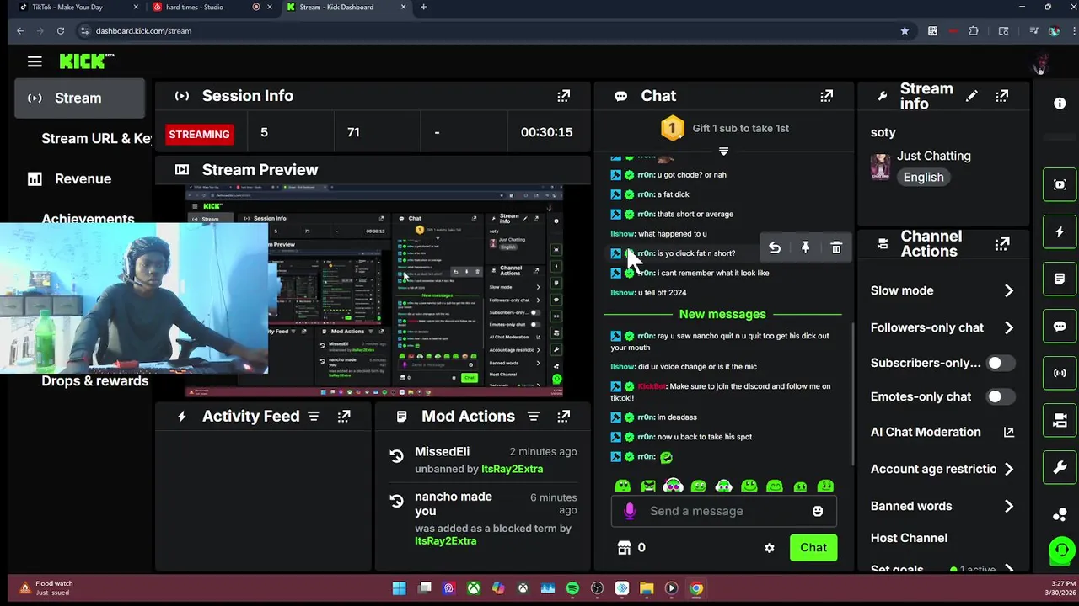Click the Send a message input field
This screenshot has height=606, width=1079.
(723, 511)
